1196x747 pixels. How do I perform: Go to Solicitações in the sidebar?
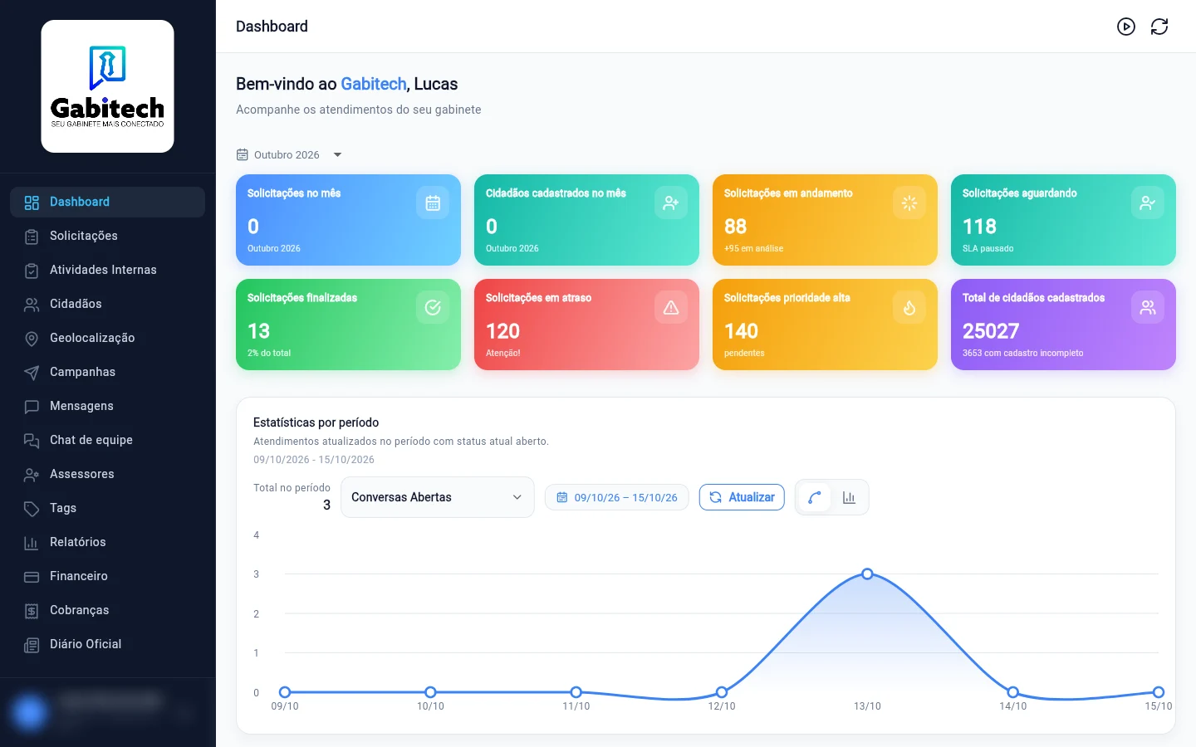(x=108, y=236)
